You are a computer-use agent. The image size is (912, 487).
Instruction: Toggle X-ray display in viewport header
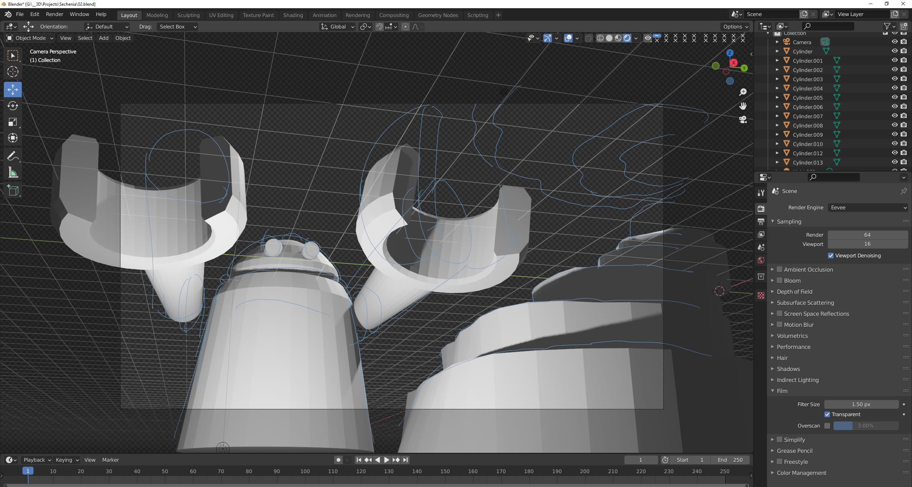point(589,38)
